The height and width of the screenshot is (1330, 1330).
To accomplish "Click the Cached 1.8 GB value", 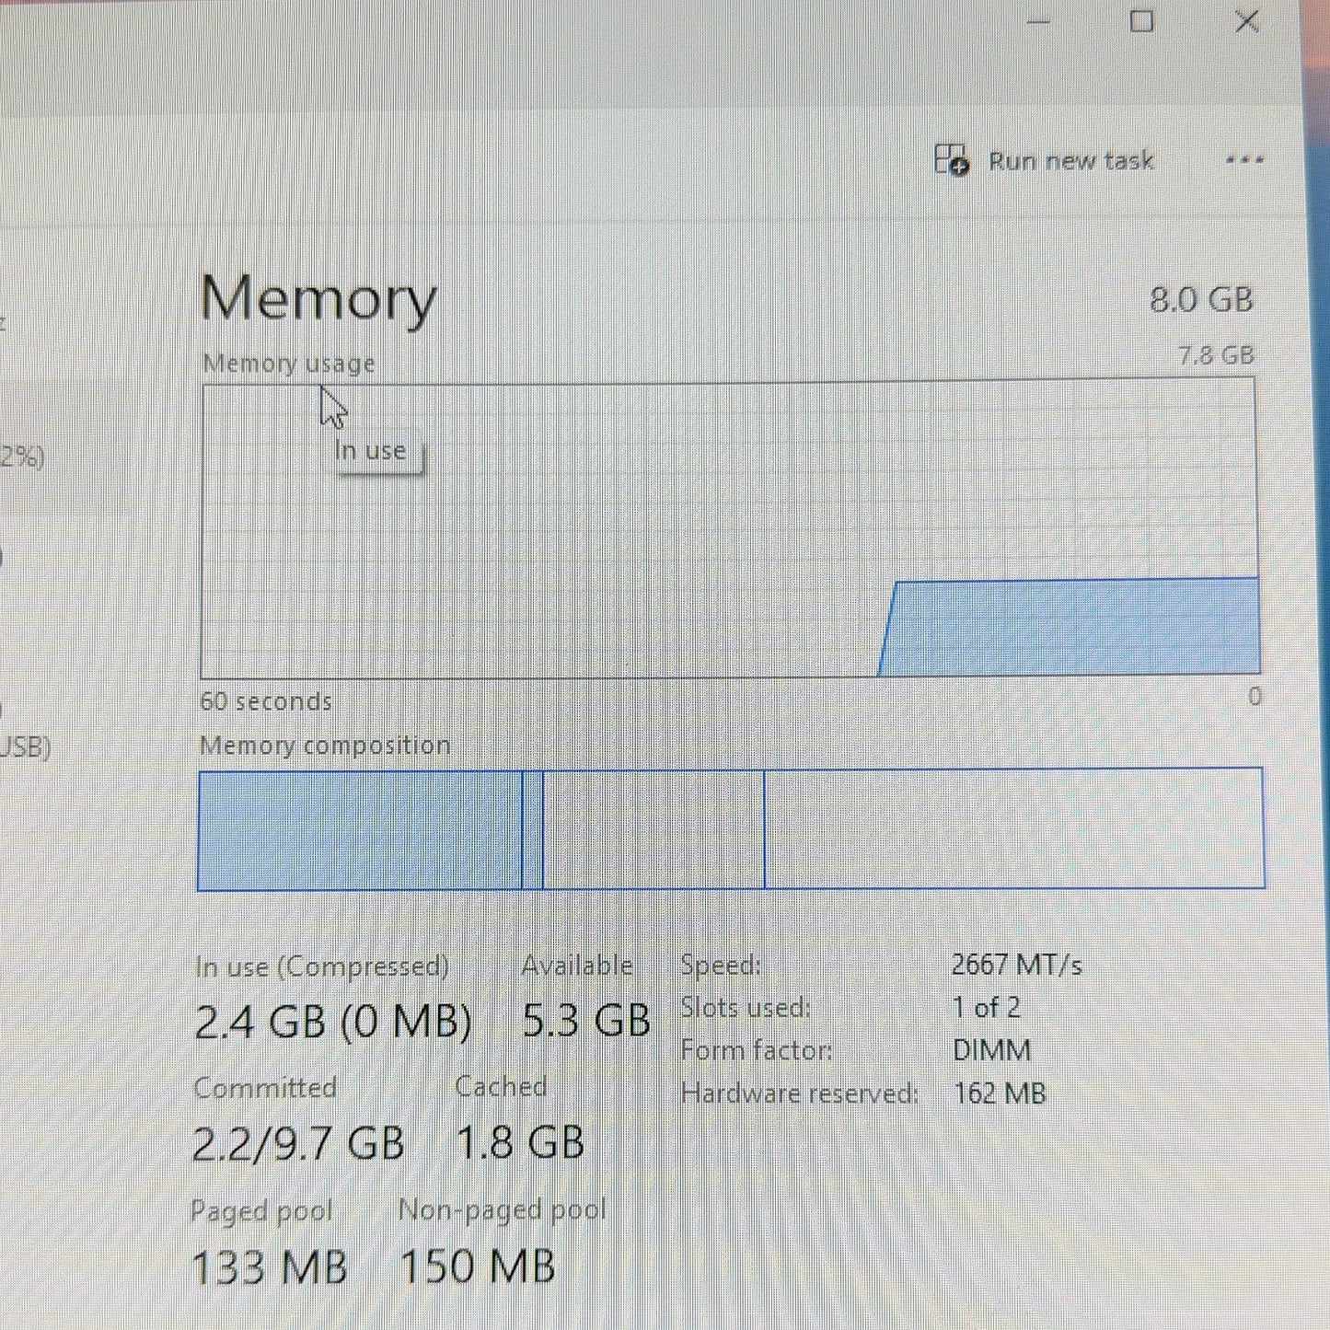I will (521, 1143).
